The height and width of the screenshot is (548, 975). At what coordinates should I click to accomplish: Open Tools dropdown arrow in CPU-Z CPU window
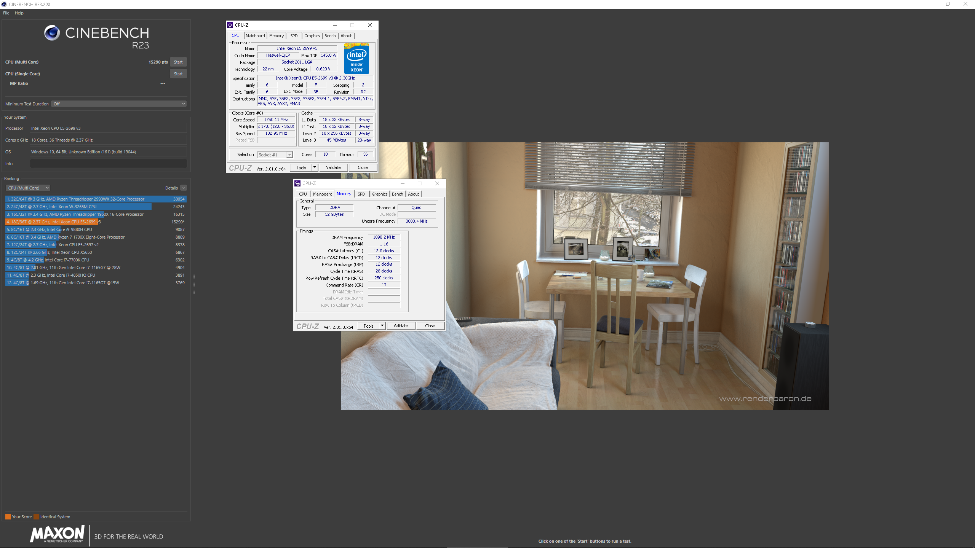pos(315,167)
